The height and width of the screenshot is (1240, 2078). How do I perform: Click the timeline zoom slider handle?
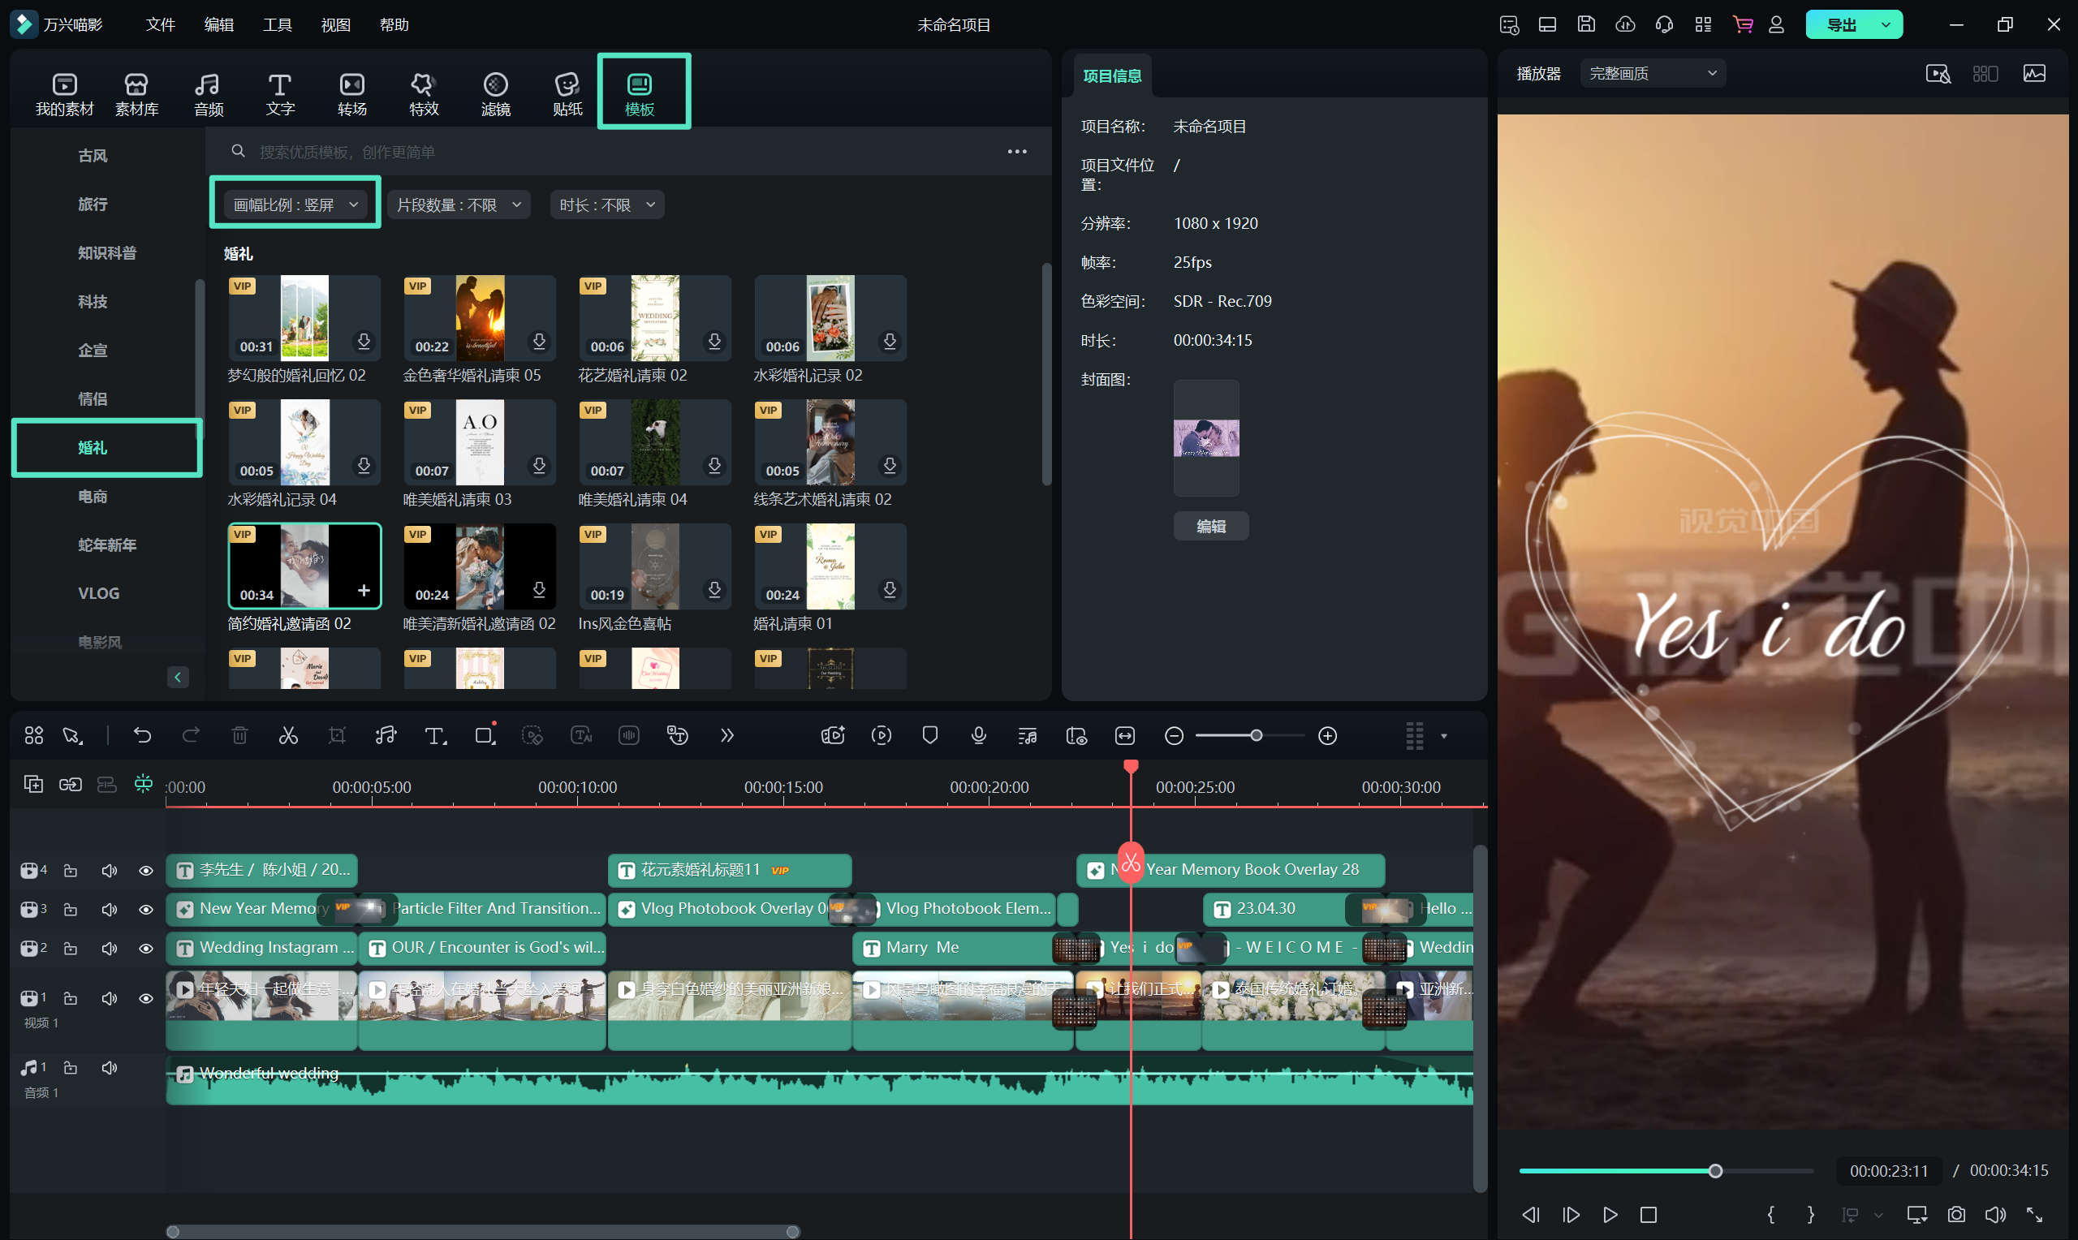coord(1256,736)
